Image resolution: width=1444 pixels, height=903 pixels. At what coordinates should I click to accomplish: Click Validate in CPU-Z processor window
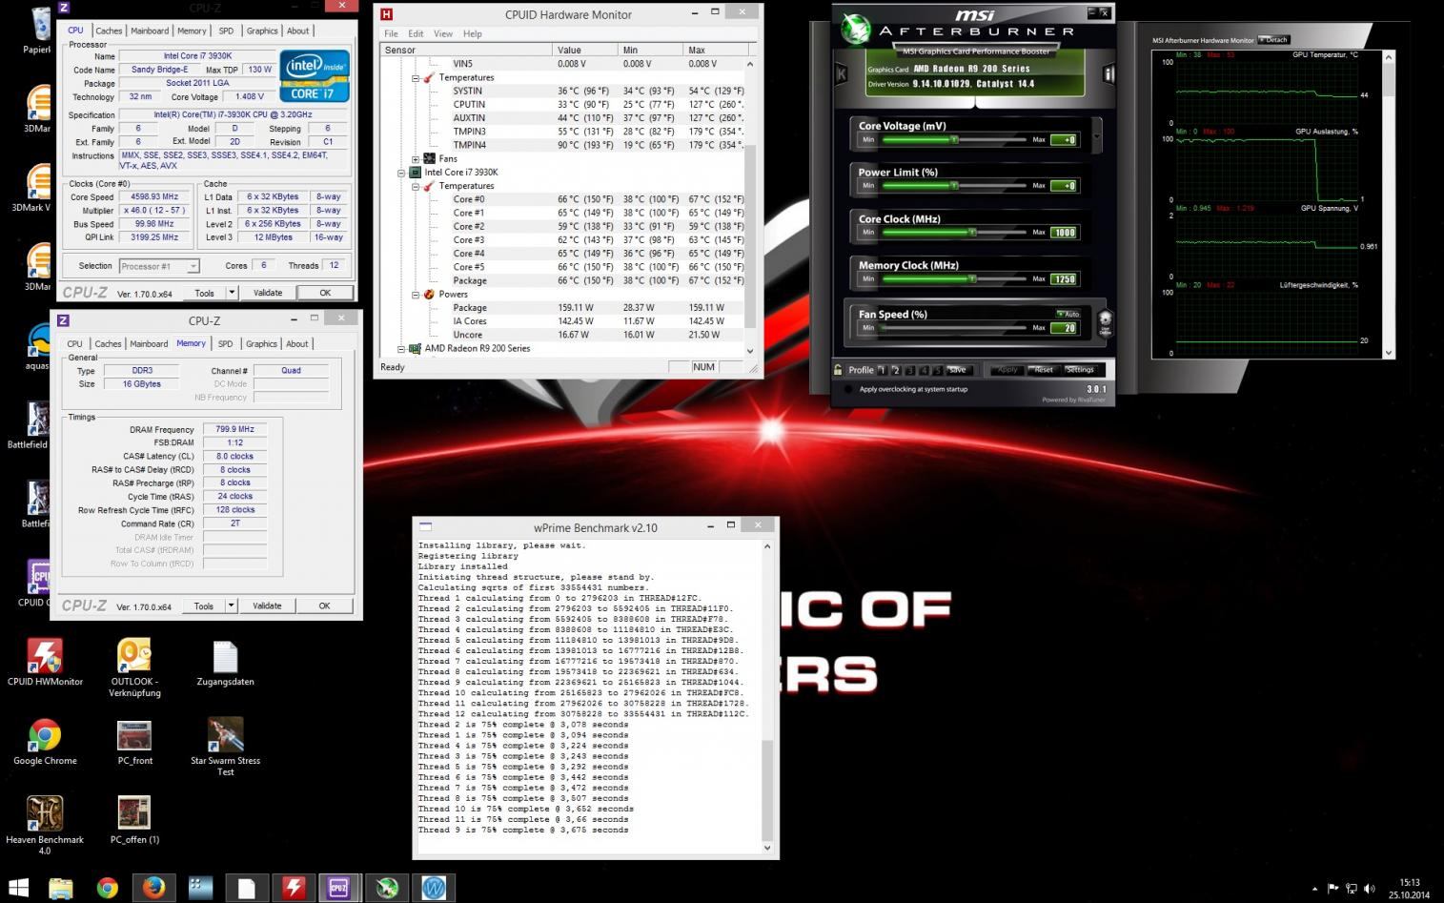[268, 293]
